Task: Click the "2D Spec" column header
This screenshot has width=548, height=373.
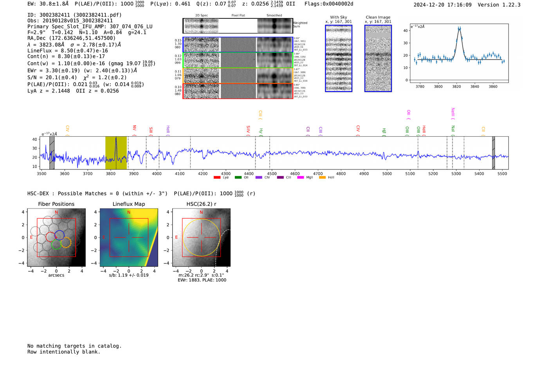Action: coord(202,16)
